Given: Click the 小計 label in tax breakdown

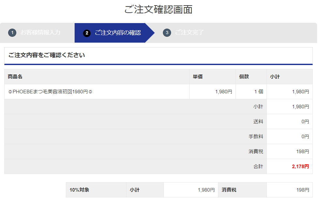Looking at the screenshot, I should pyautogui.click(x=135, y=190).
